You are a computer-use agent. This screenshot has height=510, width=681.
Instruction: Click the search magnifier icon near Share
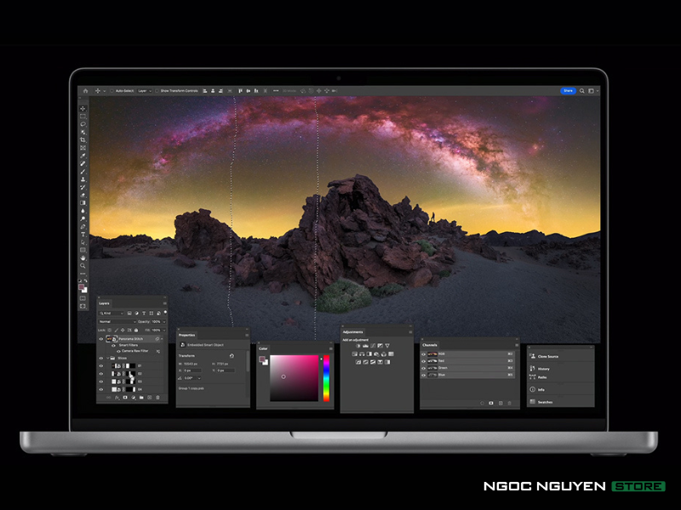tap(583, 90)
